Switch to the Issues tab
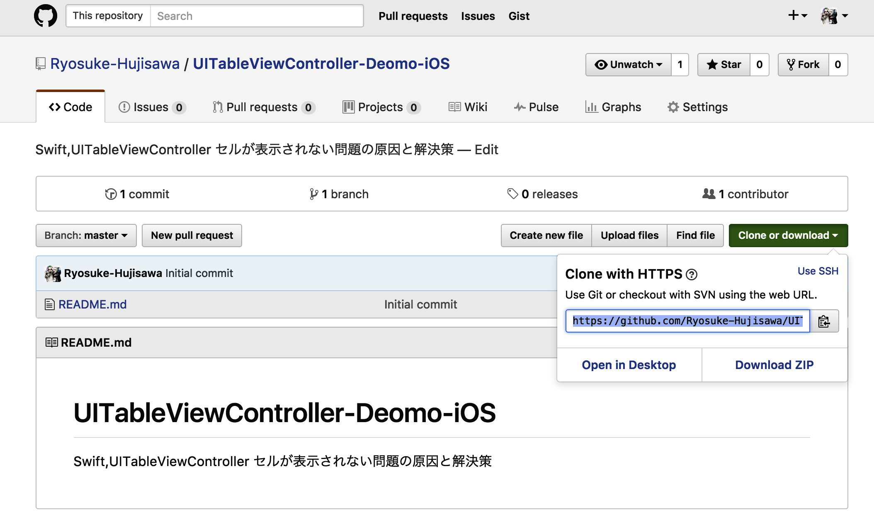 [x=152, y=107]
